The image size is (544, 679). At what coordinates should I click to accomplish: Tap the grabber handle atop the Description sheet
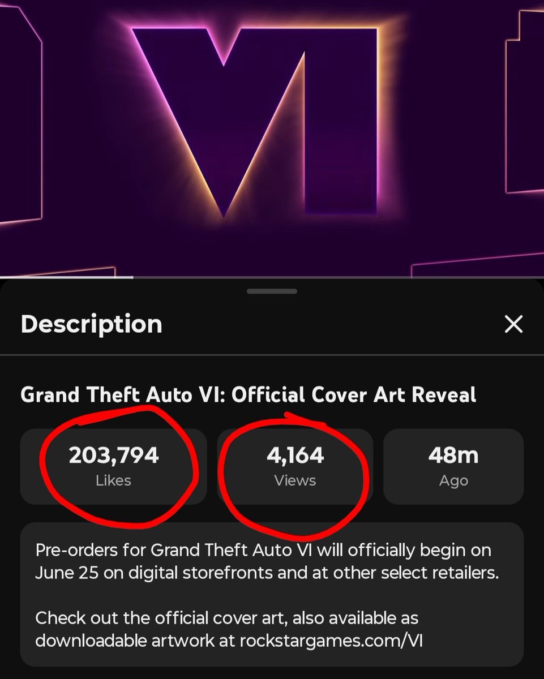click(272, 291)
